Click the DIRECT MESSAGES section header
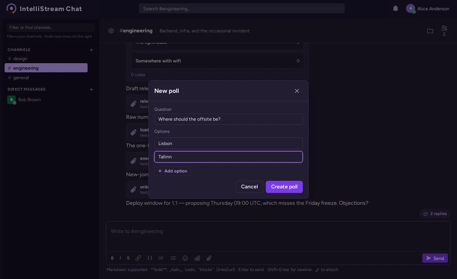This screenshot has width=457, height=279. coord(27,89)
